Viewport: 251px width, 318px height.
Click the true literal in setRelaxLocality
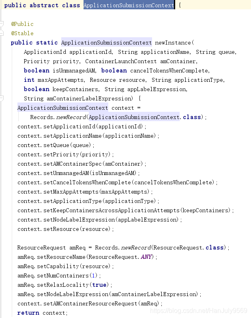(x=99, y=285)
